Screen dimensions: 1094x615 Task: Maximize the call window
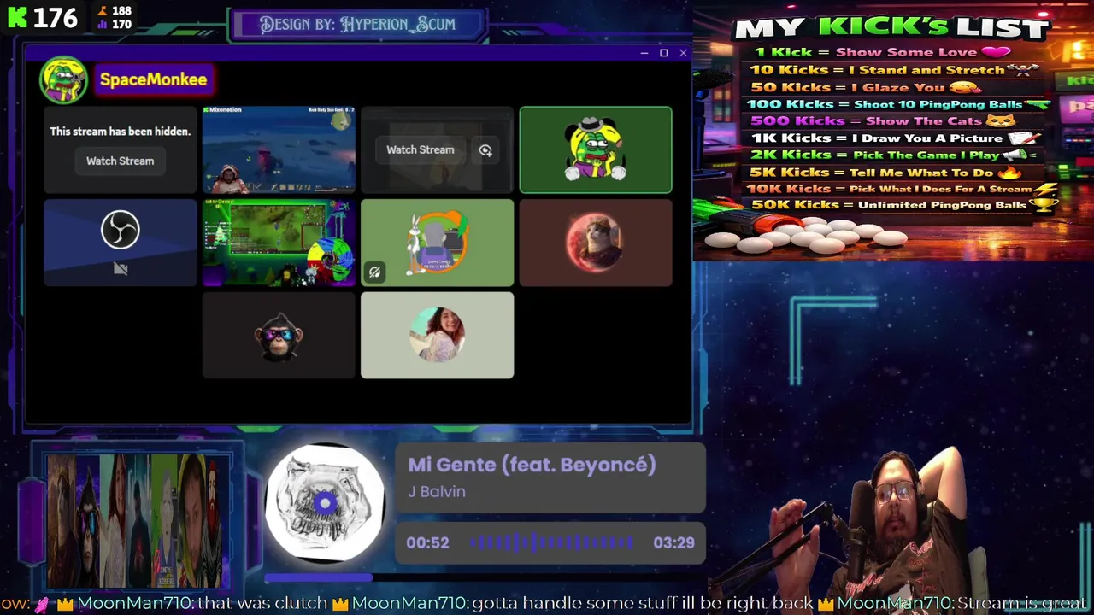pyautogui.click(x=663, y=53)
